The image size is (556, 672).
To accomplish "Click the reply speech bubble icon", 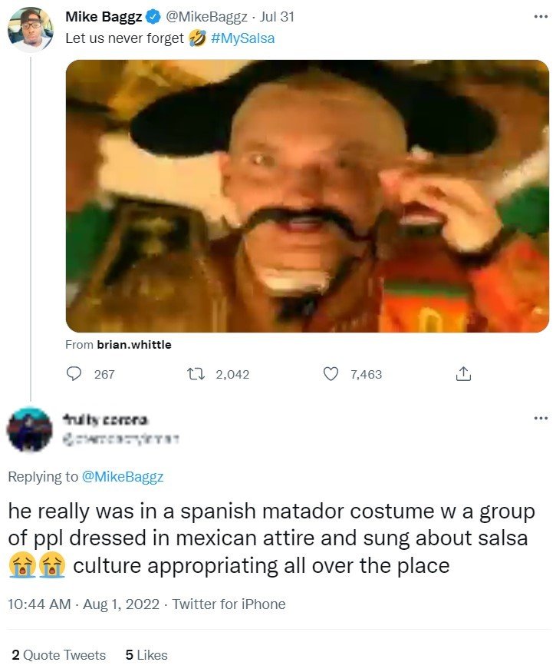I will tap(74, 374).
